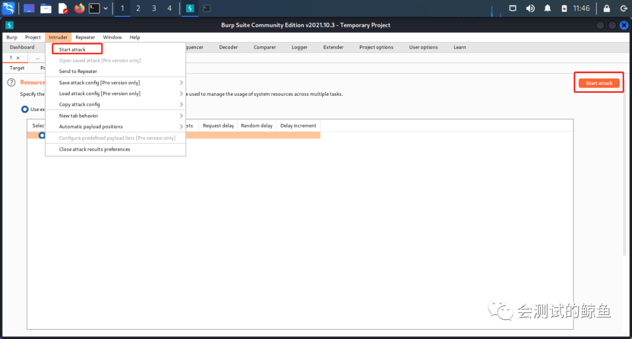632x339 pixels.
Task: Select the Burp Suite taskbar window button
Action: [190, 8]
